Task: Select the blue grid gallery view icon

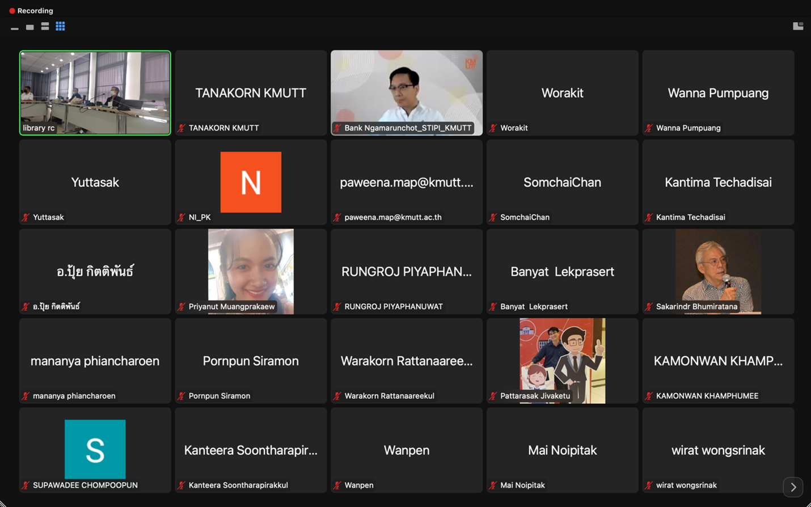Action: 60,27
